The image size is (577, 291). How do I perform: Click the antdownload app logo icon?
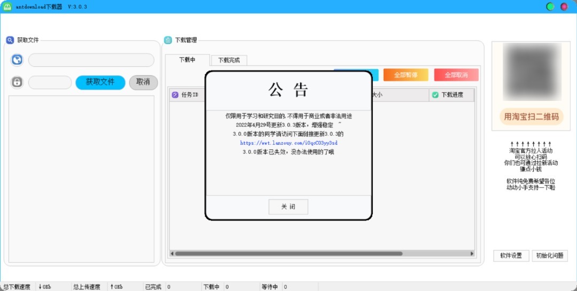coord(7,6)
